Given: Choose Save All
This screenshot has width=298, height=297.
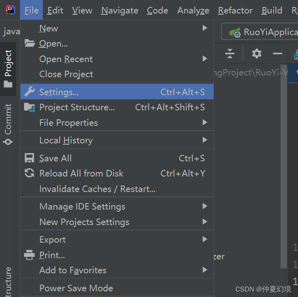Looking at the screenshot, I should coord(117,158).
